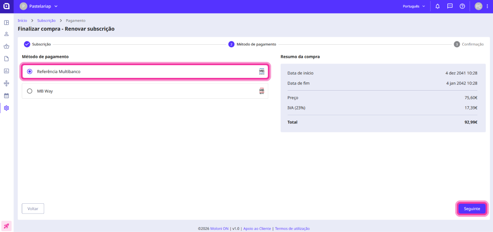Open the Pastelariap company dropdown
Screen dimensions: 493x232
click(x=39, y=6)
